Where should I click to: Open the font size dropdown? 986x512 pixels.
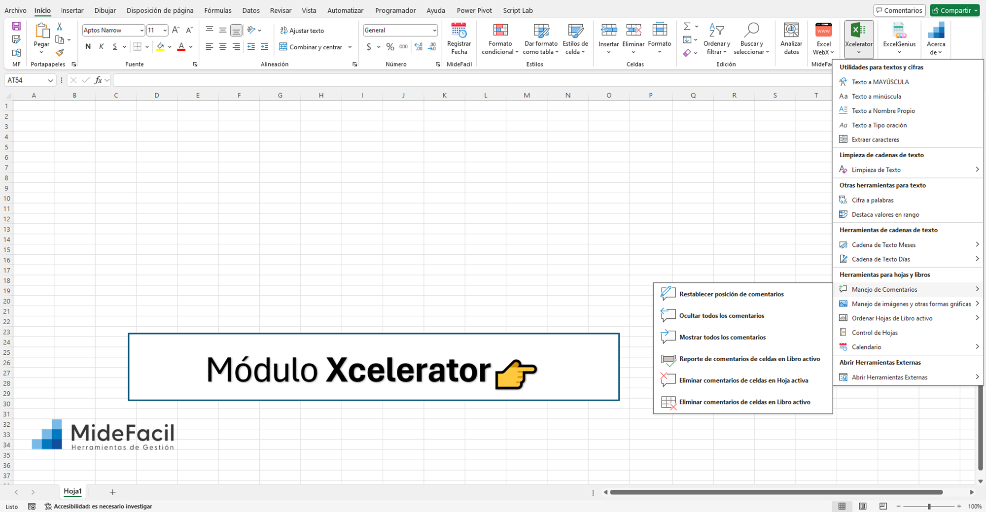(165, 31)
